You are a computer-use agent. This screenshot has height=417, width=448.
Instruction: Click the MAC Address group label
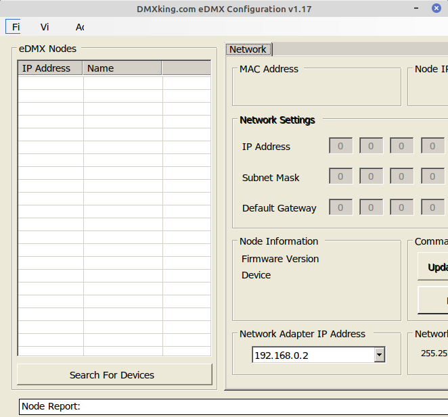pos(269,69)
